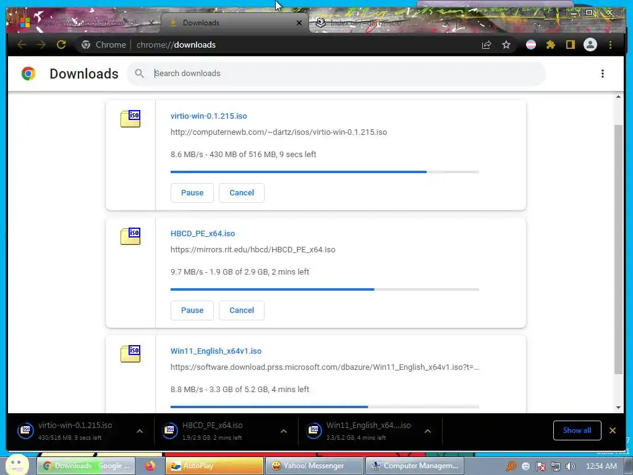Cancel the virtio-win download
This screenshot has width=633, height=475.
[242, 193]
